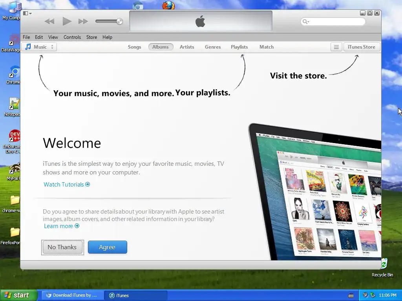Viewport: 402px width, 301px height.
Task: Open the Help menu
Action: click(x=107, y=37)
